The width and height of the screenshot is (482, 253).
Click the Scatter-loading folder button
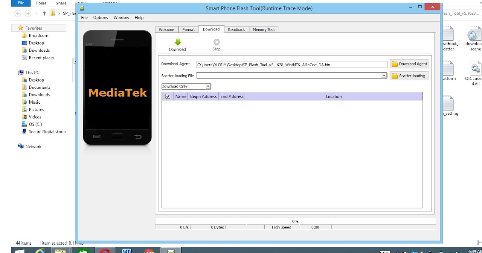click(x=409, y=76)
